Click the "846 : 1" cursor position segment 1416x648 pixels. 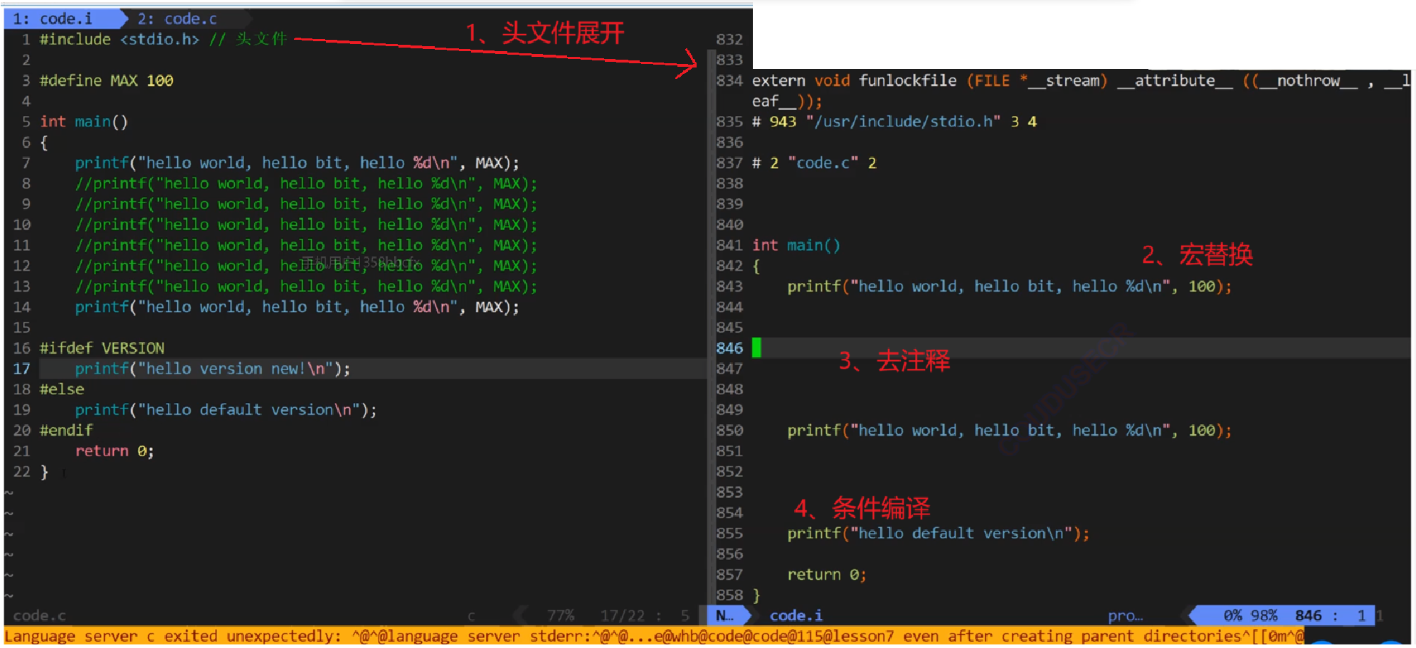1331,615
